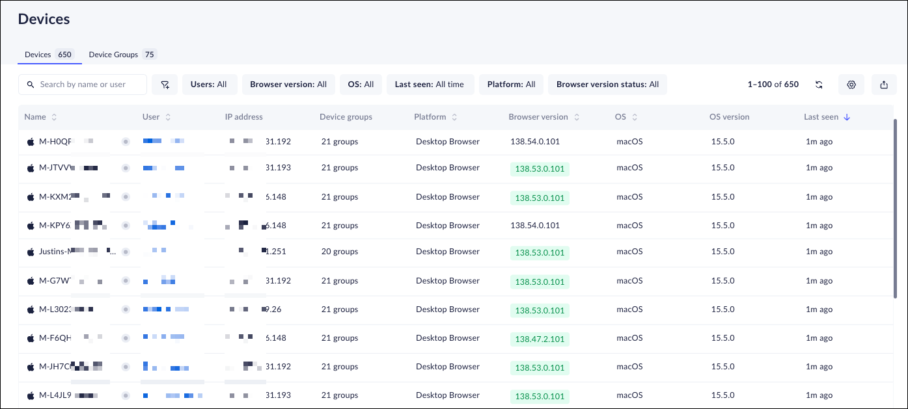Sort by User column arrows
This screenshot has height=409, width=908.
click(x=168, y=117)
